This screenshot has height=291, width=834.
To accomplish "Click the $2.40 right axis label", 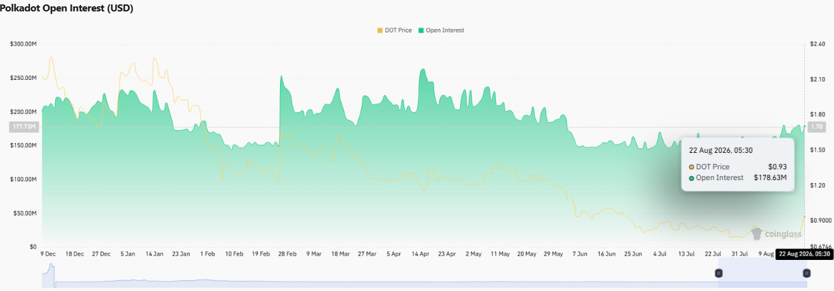I will 817,44.
